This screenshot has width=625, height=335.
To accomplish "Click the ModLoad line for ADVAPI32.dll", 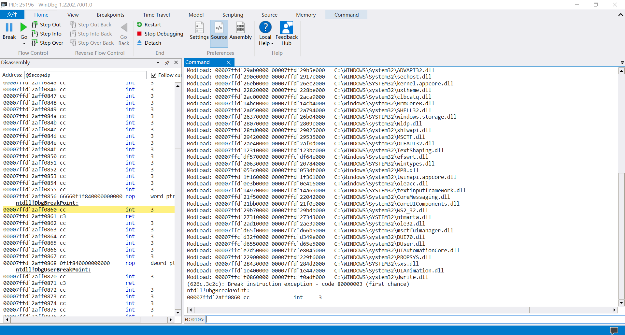I will tap(310, 70).
